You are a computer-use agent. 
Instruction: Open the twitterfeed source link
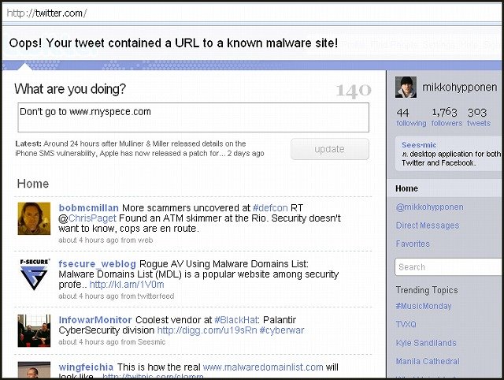tap(156, 296)
